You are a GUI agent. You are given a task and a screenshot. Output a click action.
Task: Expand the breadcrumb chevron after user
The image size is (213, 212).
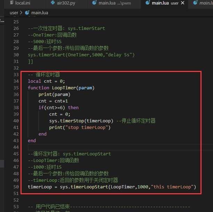[x=21, y=13]
